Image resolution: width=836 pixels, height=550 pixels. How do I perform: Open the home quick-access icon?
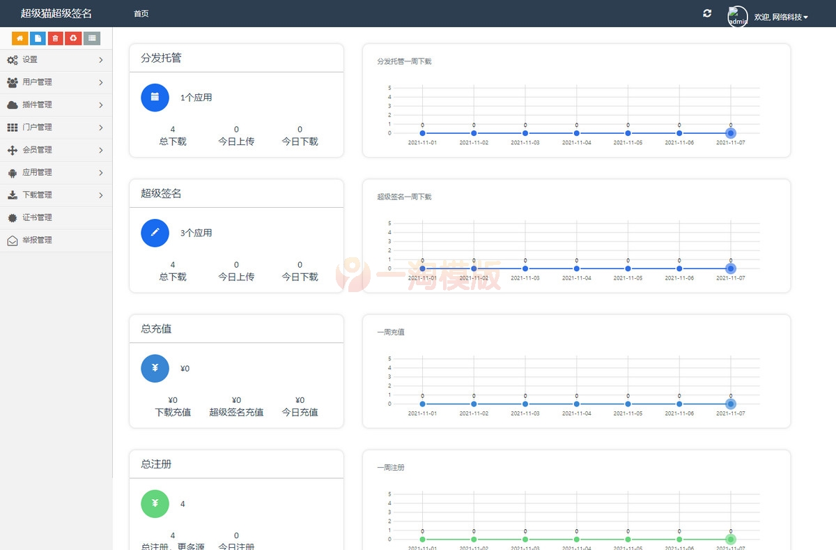20,38
